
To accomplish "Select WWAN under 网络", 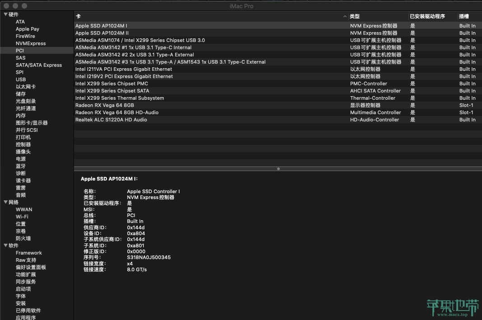I will click(24, 209).
